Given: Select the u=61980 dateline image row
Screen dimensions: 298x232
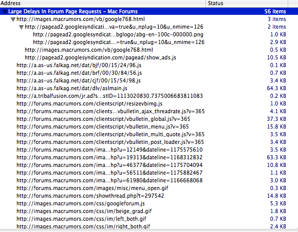Looking at the screenshot, I should point(149,180).
